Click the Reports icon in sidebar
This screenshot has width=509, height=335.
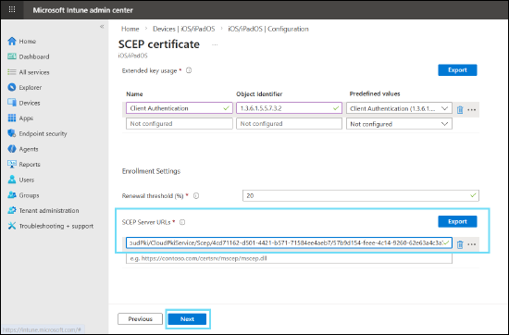pyautogui.click(x=12, y=164)
